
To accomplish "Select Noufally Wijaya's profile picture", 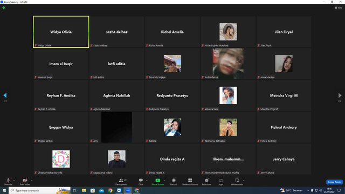I will pyautogui.click(x=172, y=64).
